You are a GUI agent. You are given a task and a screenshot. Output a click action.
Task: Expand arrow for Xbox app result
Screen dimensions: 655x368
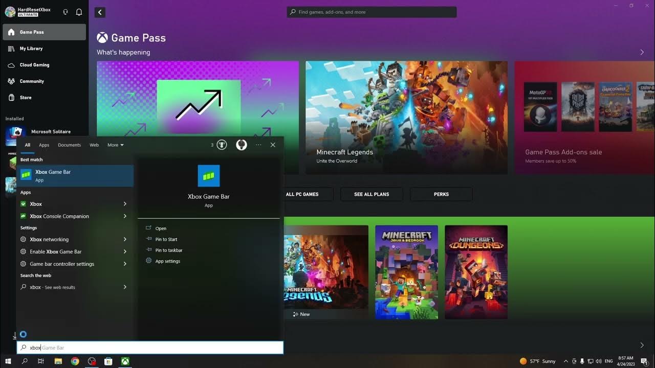coord(125,204)
